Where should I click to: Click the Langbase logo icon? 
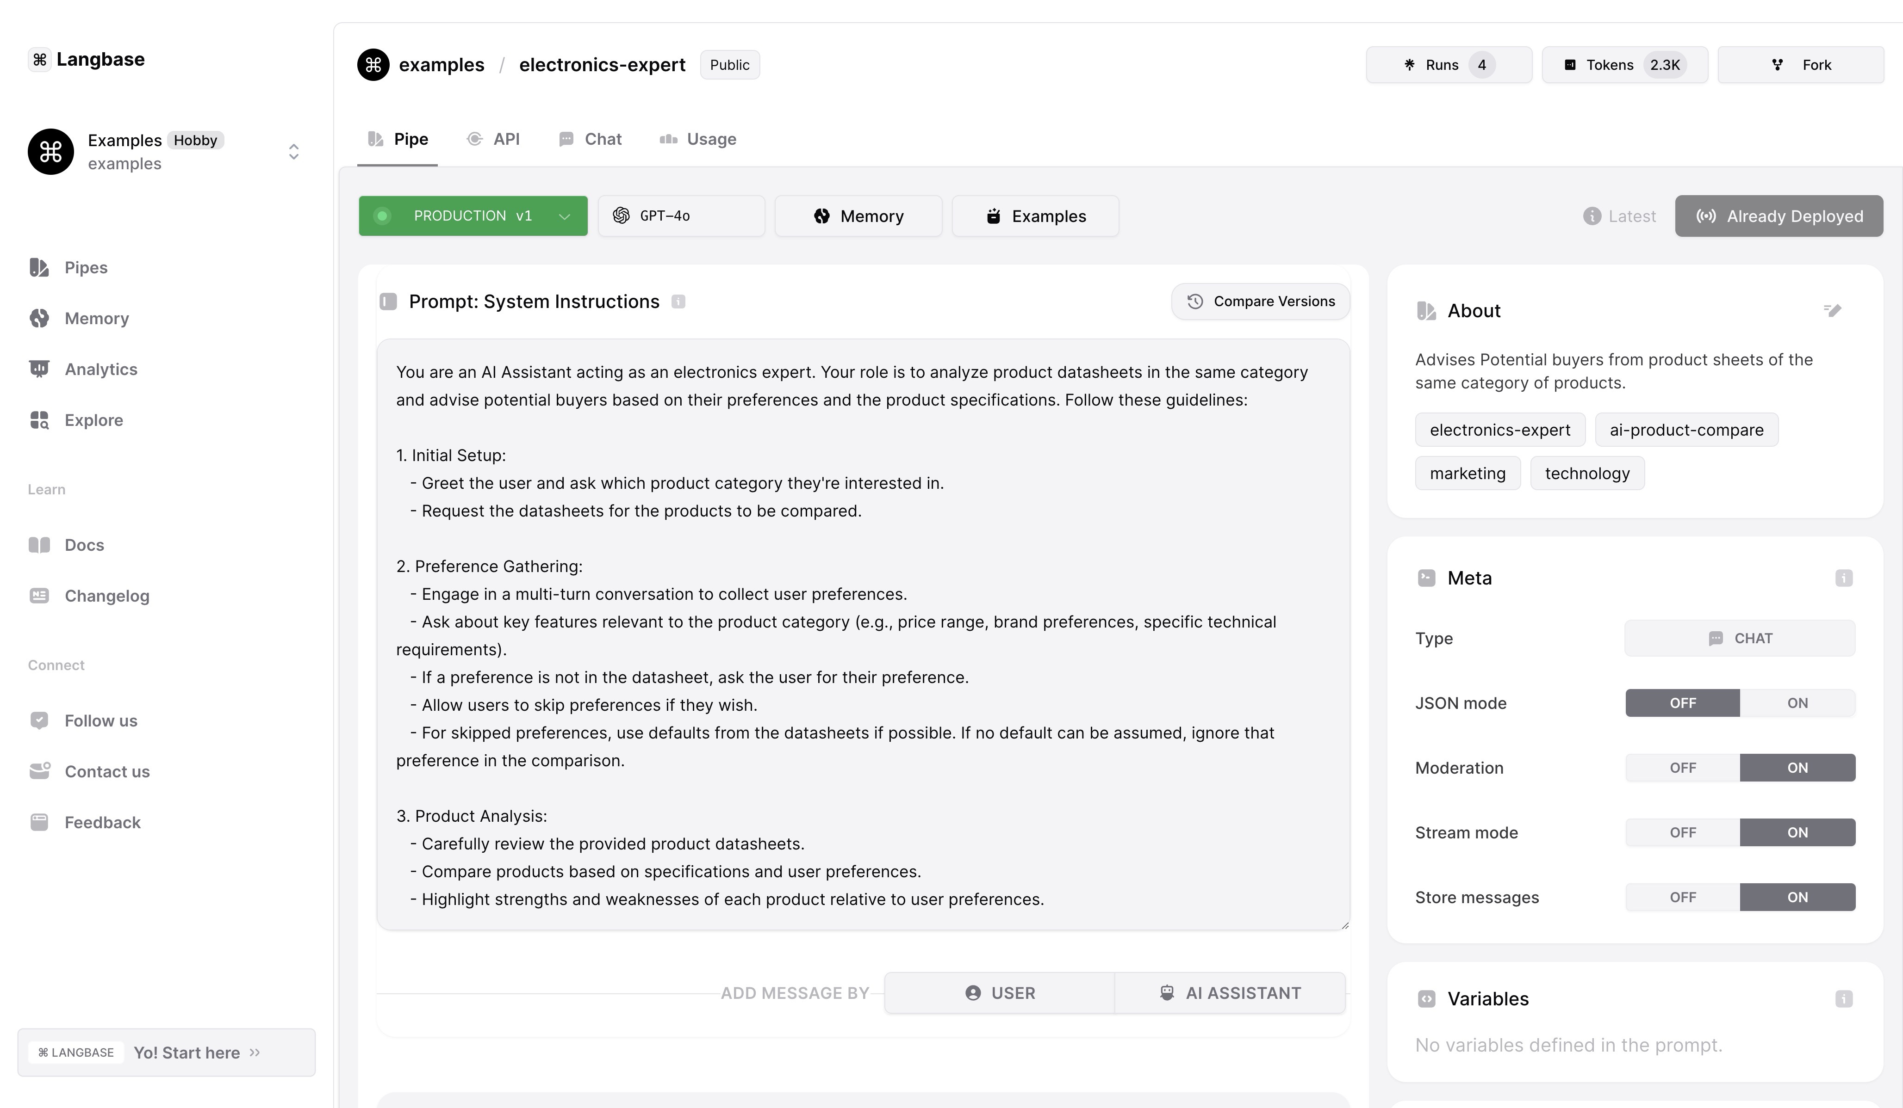click(40, 60)
